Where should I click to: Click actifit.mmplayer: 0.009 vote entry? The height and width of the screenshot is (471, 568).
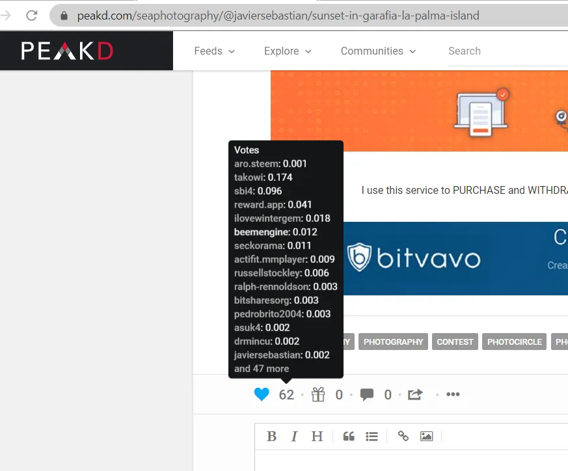point(284,260)
